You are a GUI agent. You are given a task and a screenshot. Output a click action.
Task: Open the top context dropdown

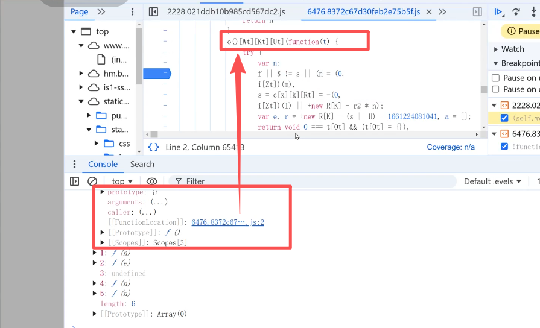[x=122, y=181]
